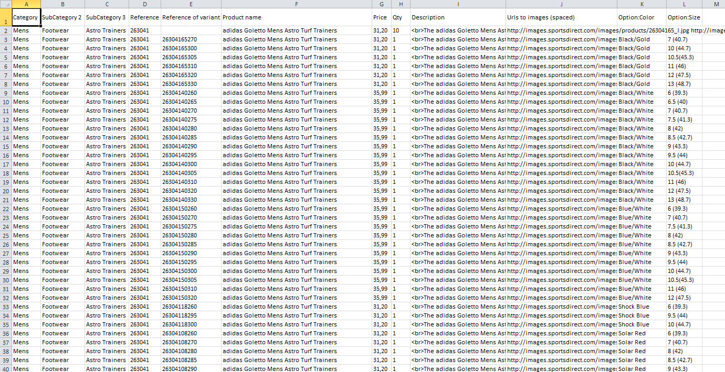Select column E header
The image size is (725, 372).
pyautogui.click(x=191, y=4)
